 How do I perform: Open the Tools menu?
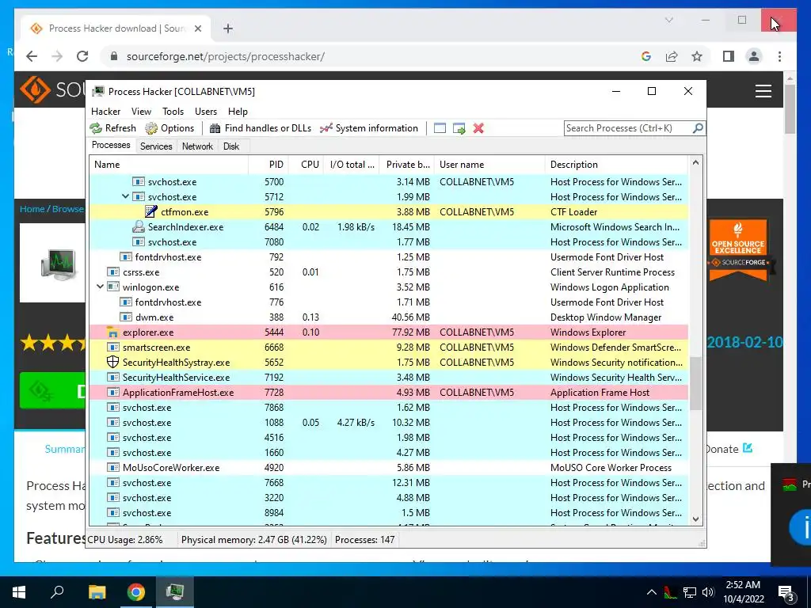(173, 111)
